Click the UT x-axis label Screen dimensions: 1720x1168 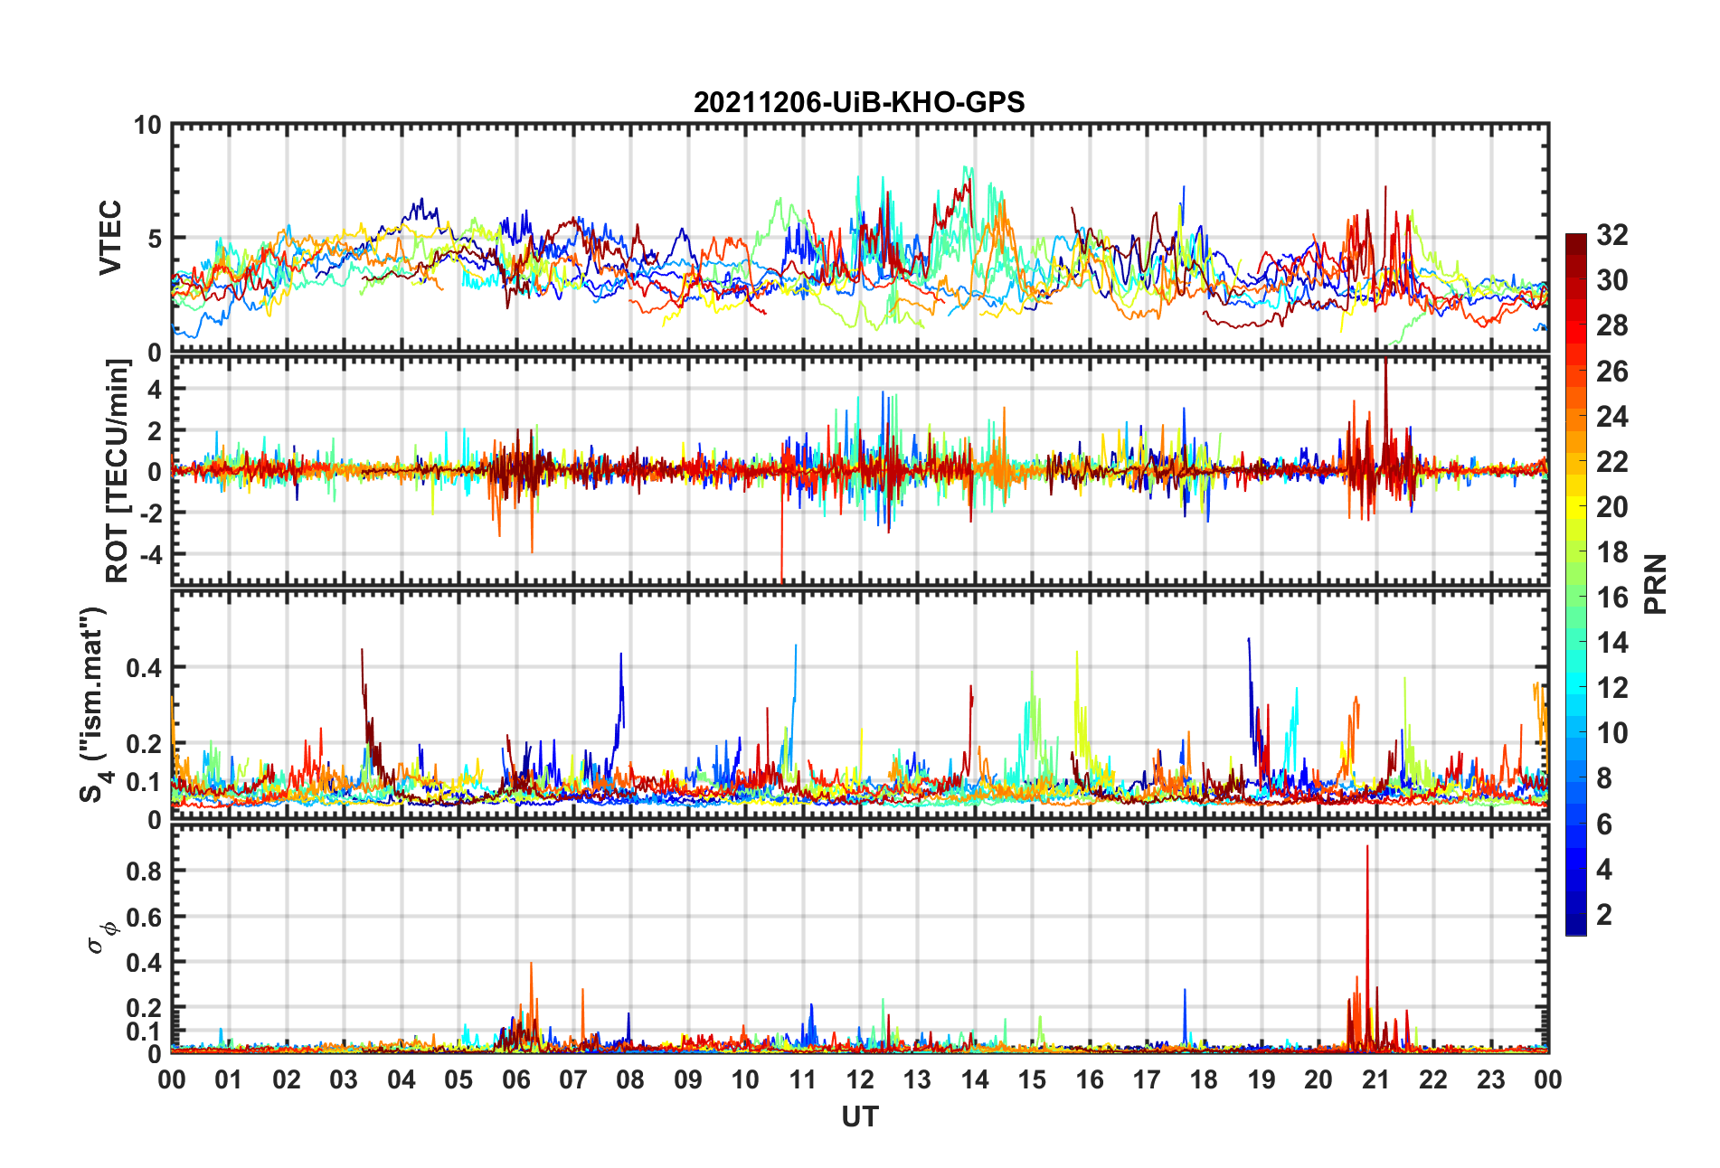pyautogui.click(x=860, y=1117)
